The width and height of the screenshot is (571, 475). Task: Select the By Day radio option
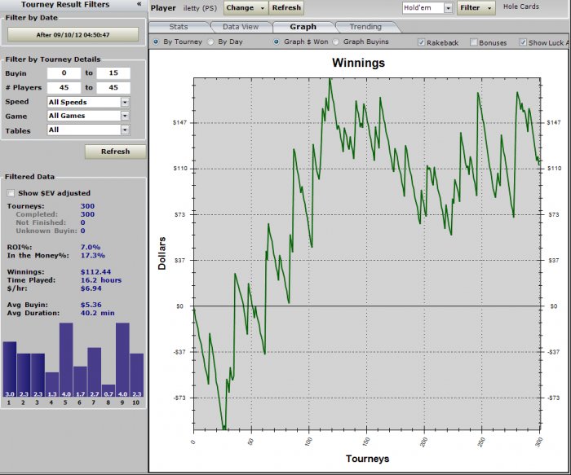(x=211, y=42)
